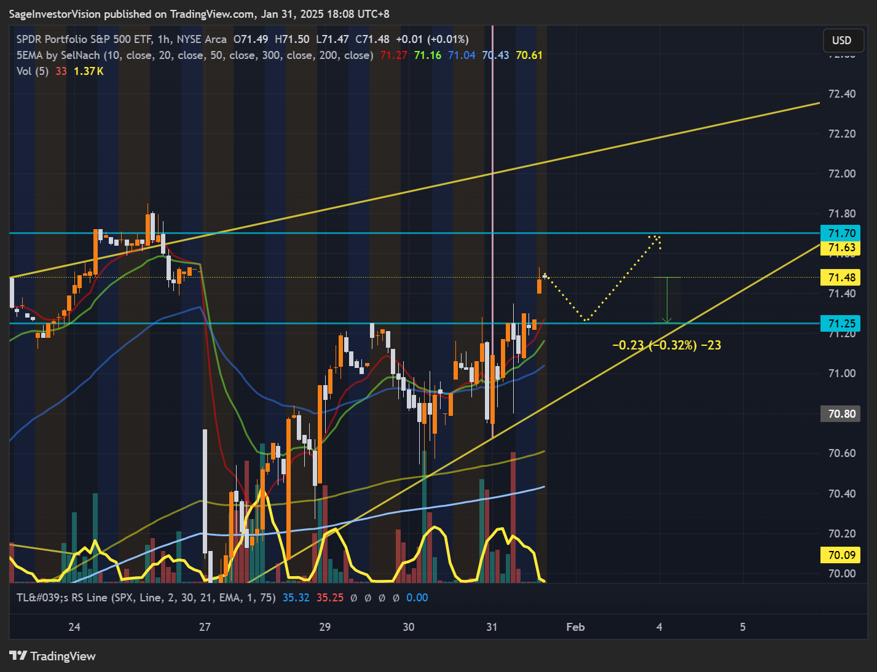This screenshot has height=672, width=877.
Task: Click the Vol (5) indicator legend
Action: click(33, 71)
